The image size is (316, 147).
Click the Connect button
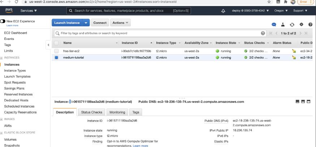click(100, 23)
